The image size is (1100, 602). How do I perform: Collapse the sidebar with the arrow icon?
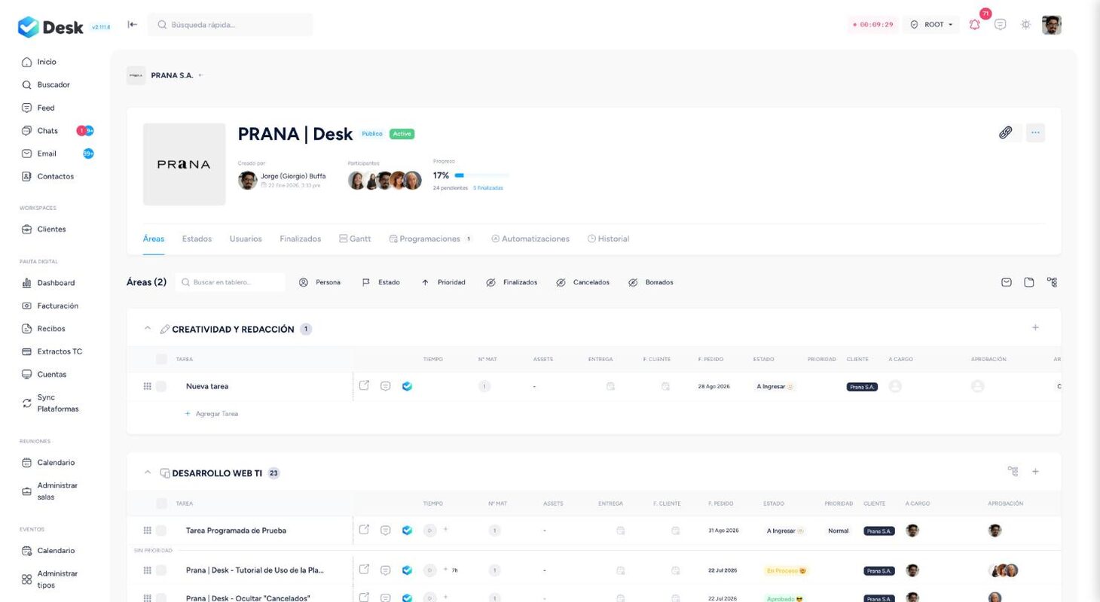point(133,24)
